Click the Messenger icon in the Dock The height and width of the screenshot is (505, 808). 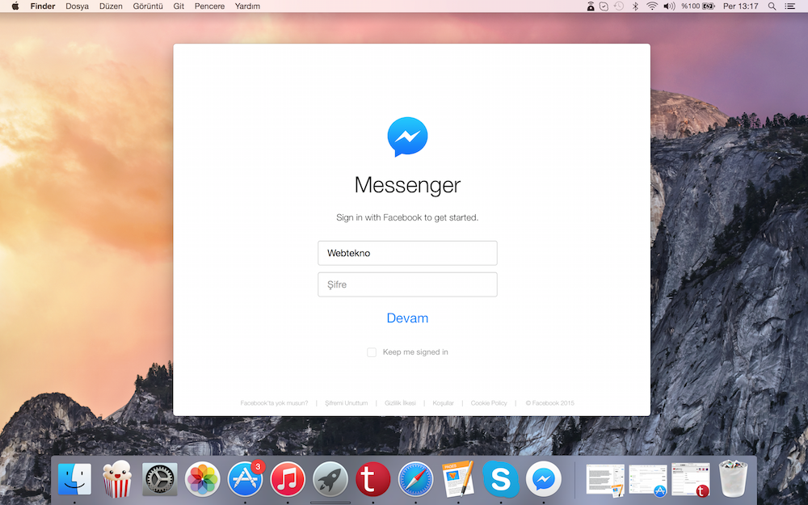544,479
